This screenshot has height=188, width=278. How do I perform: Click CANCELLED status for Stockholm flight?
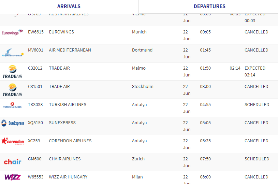256,87
